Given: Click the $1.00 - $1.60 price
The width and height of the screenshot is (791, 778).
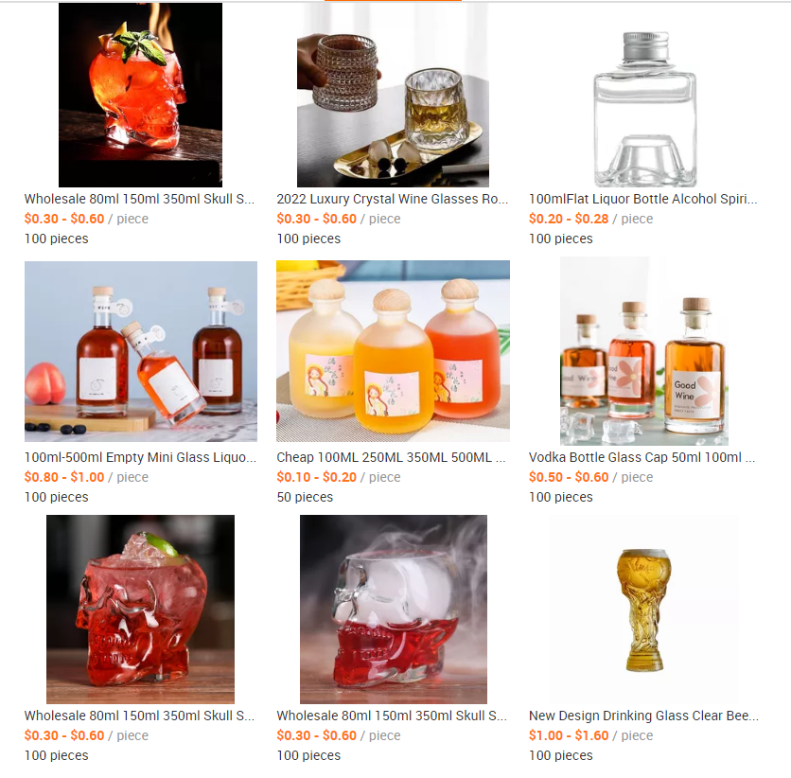Looking at the screenshot, I should pyautogui.click(x=569, y=735).
